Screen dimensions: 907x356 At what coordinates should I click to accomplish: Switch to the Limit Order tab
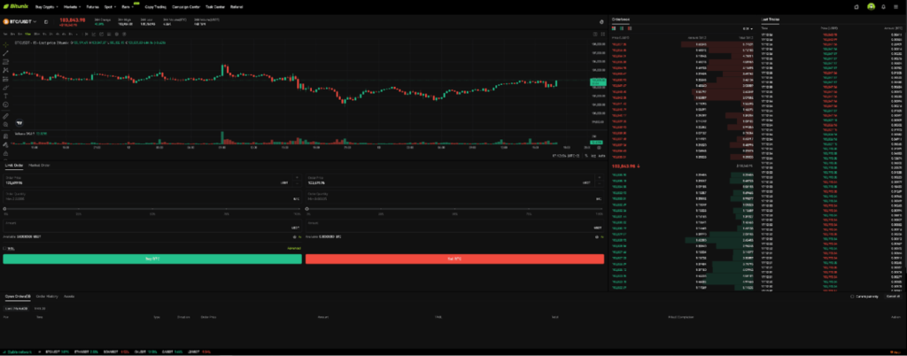pos(14,166)
